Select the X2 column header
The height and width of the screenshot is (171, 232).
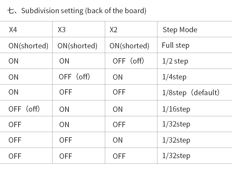point(113,30)
